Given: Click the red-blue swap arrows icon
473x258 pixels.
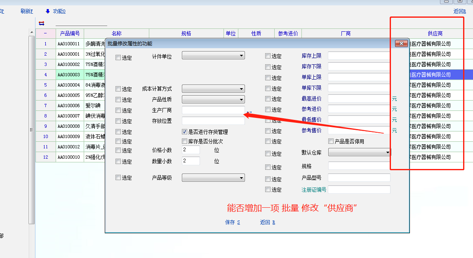Looking at the screenshot, I should (41, 23).
